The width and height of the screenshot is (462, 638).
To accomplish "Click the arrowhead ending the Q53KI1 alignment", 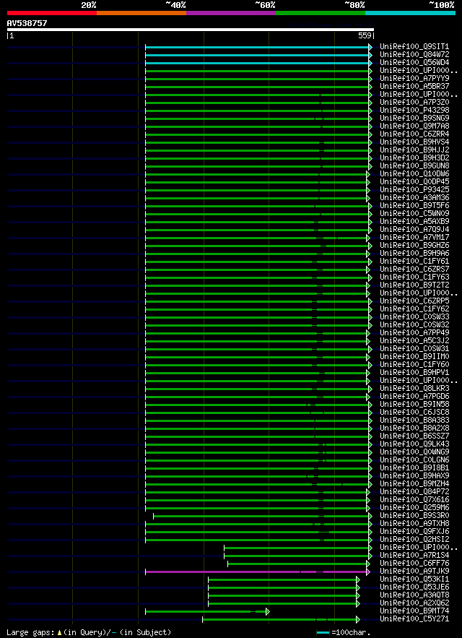I will point(358,579).
